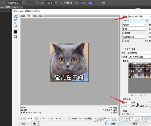The image size is (151, 126).
Task: Switch to the 原稿 tab
Action: (23, 16)
